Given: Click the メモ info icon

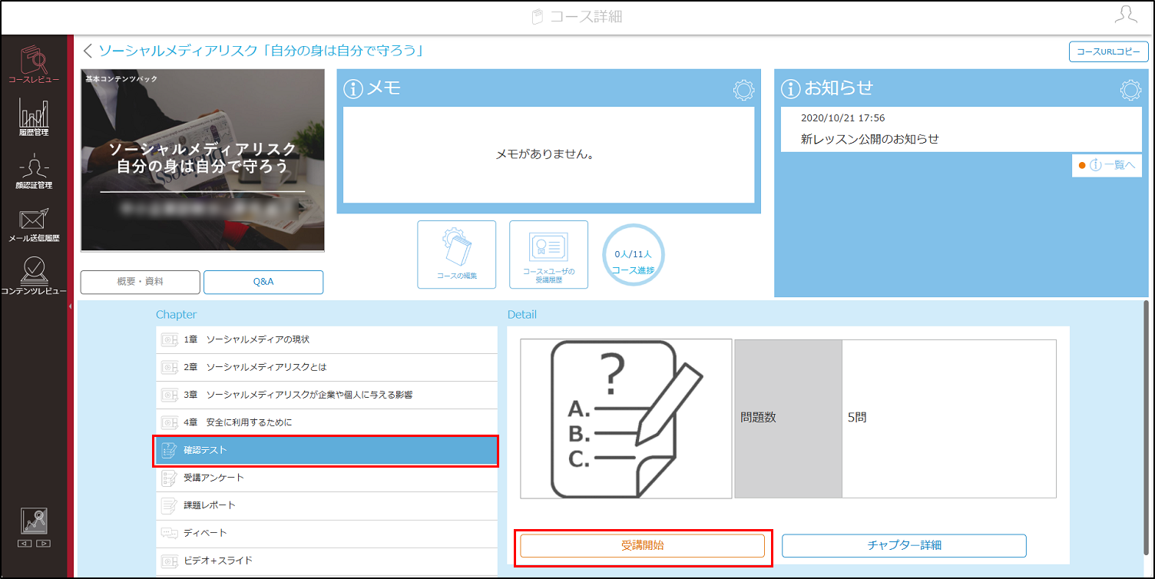Looking at the screenshot, I should 353,89.
